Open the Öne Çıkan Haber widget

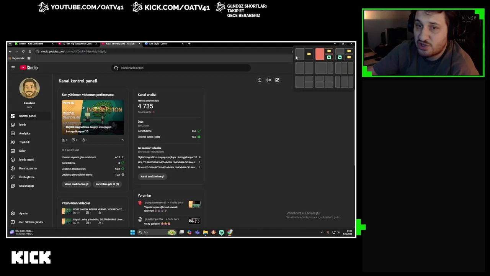click(22, 232)
